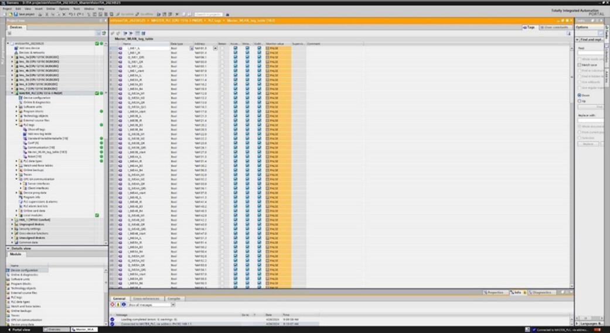Image resolution: width=610 pixels, height=333 pixels.
Task: Toggle Writable checkbox in the I_IME1_IL row
Action: pyautogui.click(x=247, y=48)
